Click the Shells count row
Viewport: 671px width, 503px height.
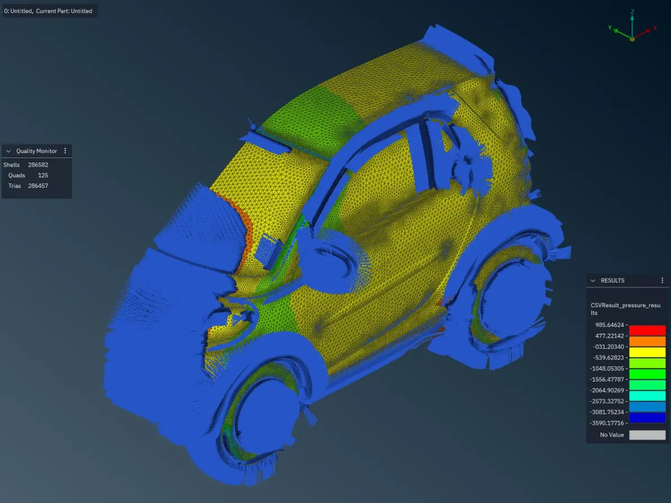pos(26,165)
